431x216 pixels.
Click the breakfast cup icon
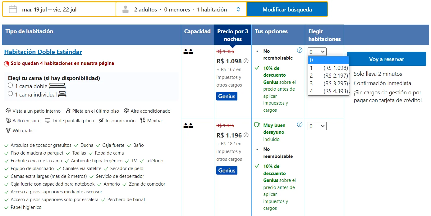click(257, 125)
